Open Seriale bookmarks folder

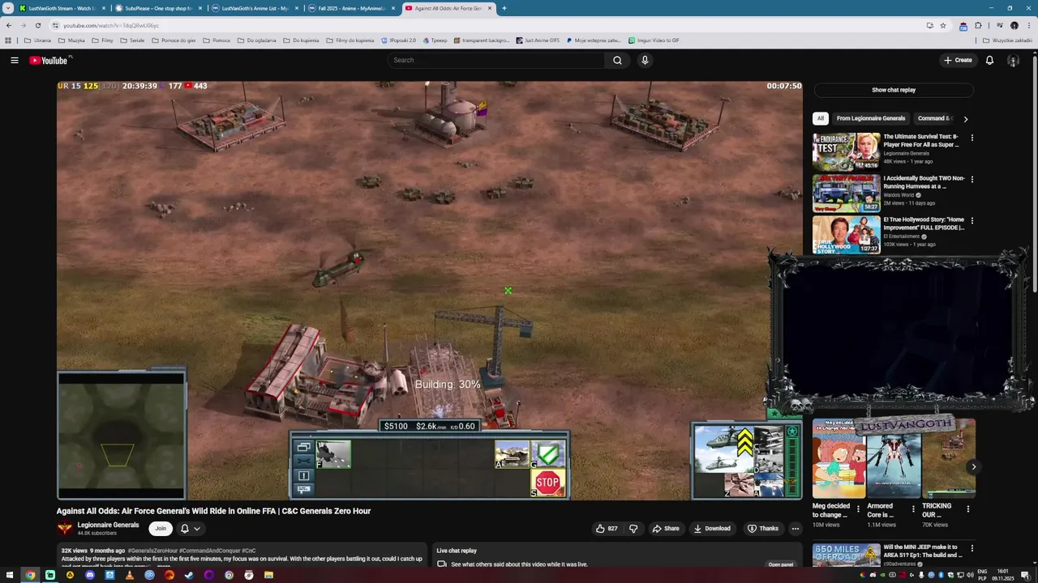(x=132, y=40)
